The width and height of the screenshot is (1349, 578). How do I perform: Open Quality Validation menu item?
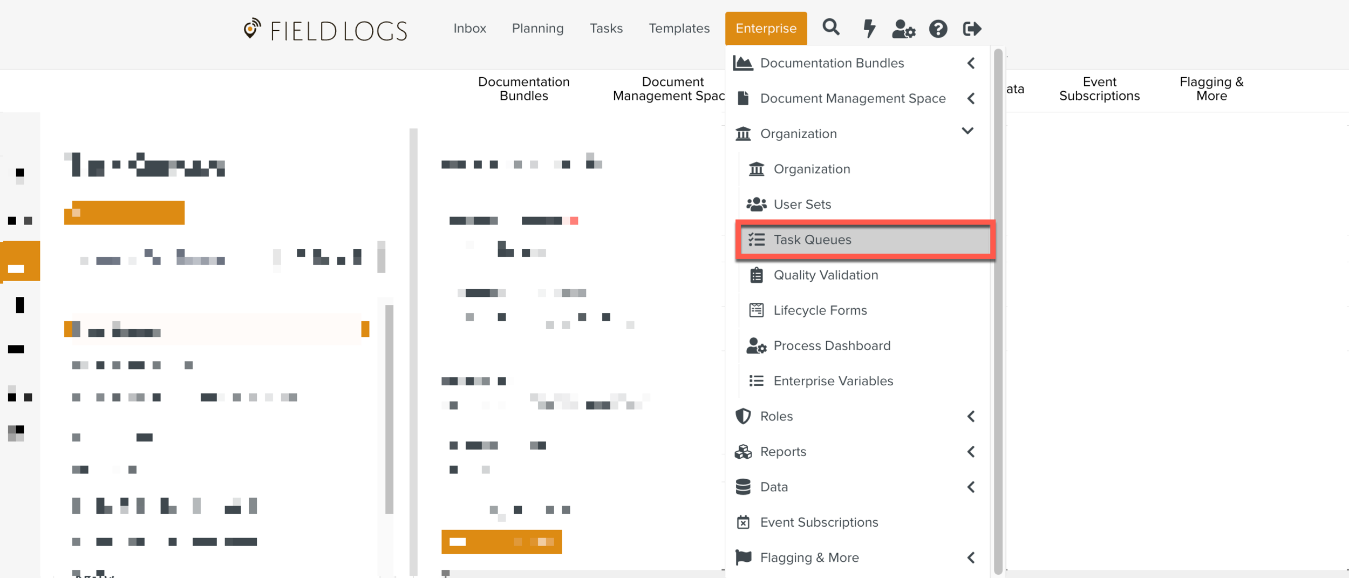coord(826,275)
